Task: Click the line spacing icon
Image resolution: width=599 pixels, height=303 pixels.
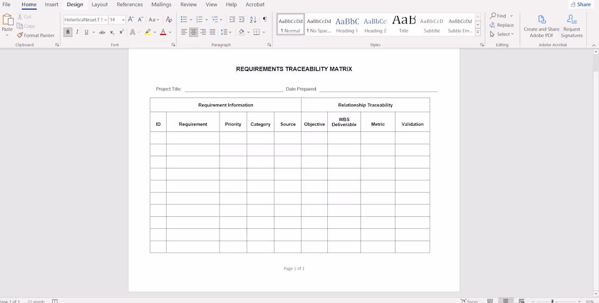Action: click(x=224, y=32)
